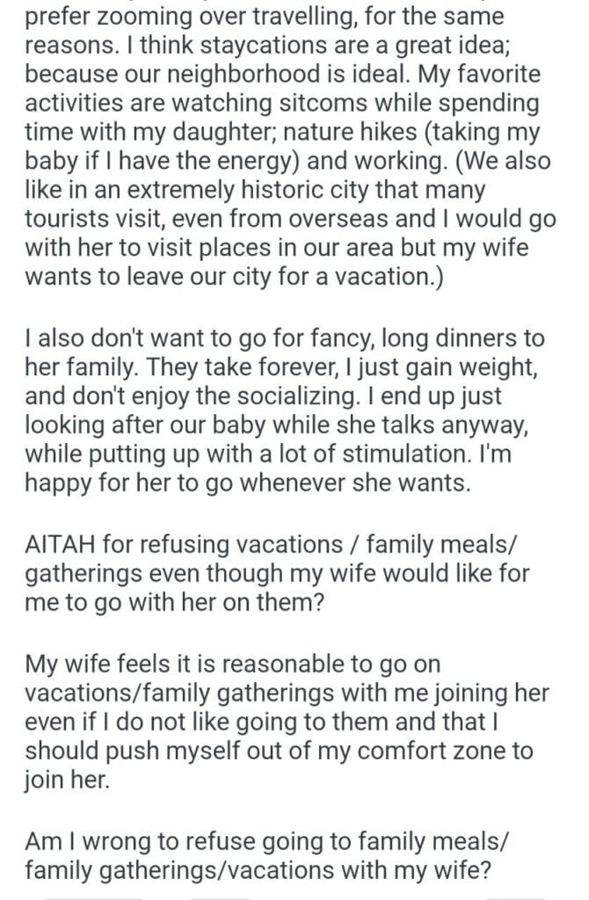
Task: Click the vote pill button below the post
Action: [92, 896]
